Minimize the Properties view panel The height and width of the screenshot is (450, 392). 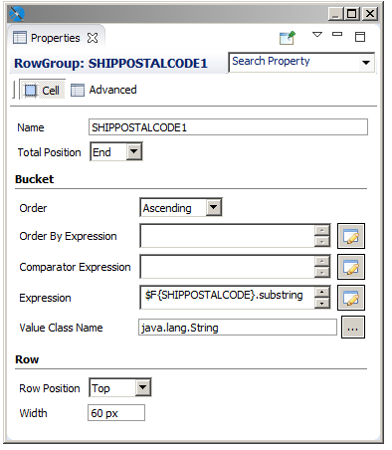337,34
